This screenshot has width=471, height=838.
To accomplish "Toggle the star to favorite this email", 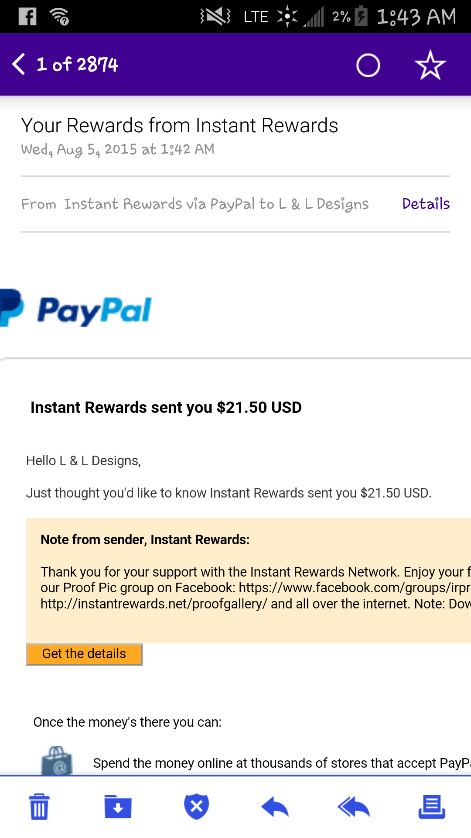I will pos(430,65).
